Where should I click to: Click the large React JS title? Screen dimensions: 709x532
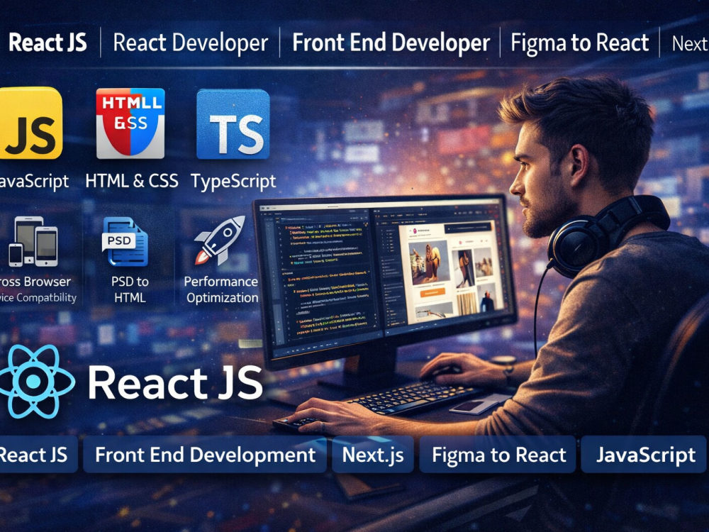pos(175,383)
